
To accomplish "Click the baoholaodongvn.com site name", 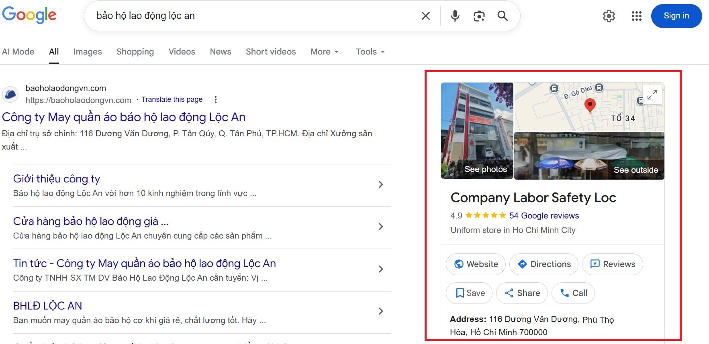I will tap(66, 88).
